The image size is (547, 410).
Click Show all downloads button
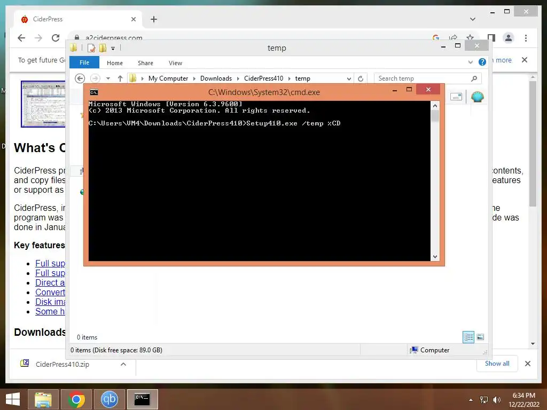click(497, 364)
